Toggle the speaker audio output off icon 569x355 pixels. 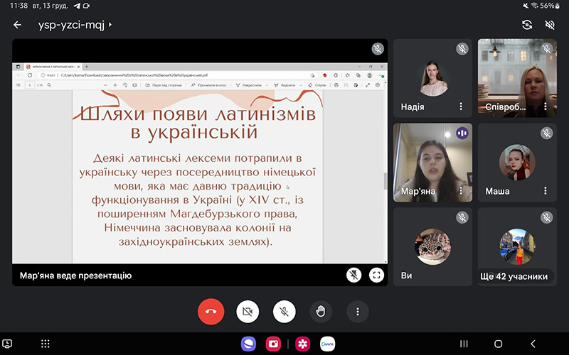[x=550, y=25]
